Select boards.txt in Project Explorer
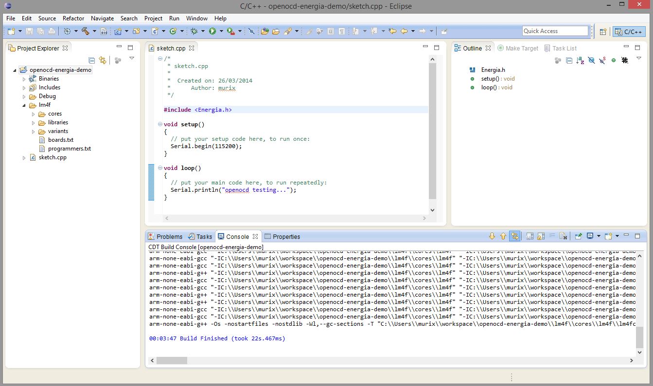This screenshot has height=386, width=653. tap(60, 140)
